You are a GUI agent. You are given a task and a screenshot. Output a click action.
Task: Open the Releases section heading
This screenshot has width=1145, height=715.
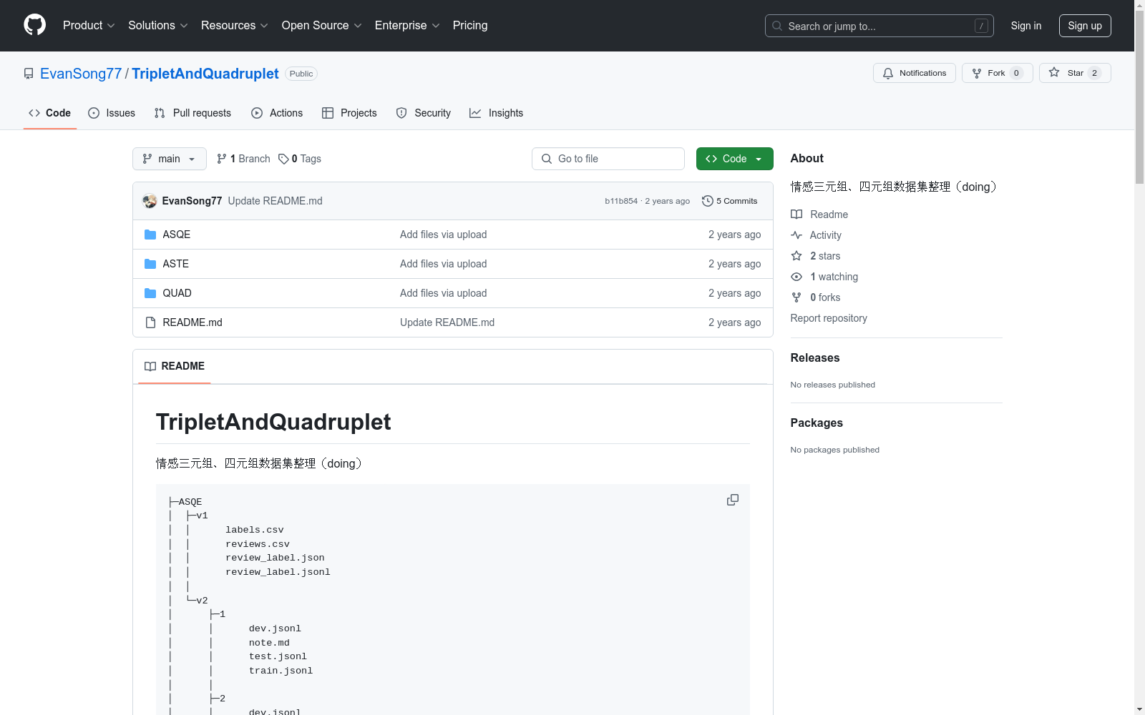click(x=815, y=357)
